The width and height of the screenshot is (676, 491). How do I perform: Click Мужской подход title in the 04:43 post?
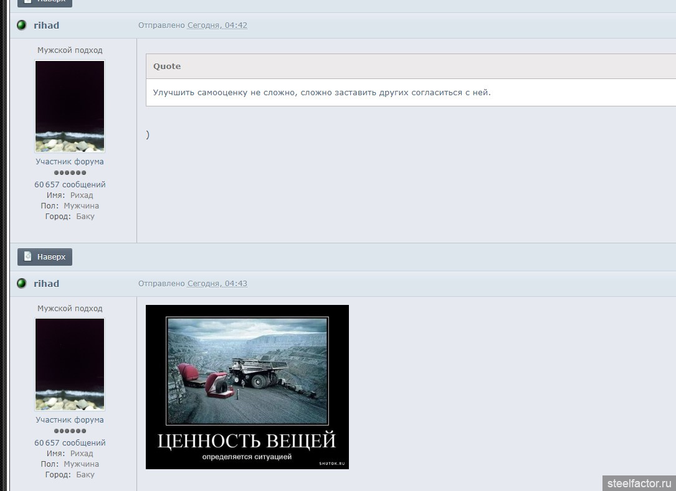click(70, 309)
